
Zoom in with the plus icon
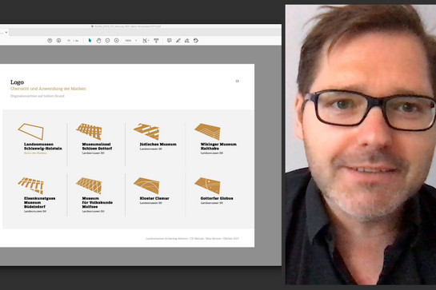pos(117,41)
